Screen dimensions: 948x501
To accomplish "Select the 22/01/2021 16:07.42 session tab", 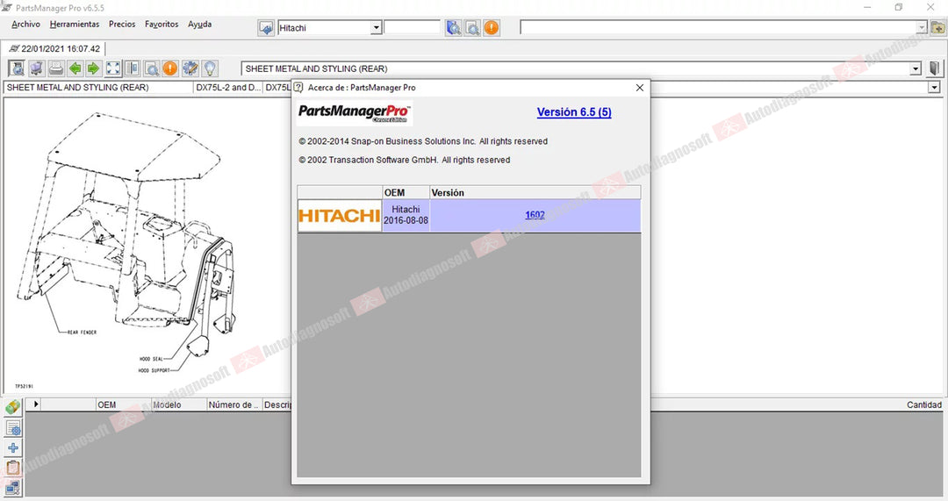I will point(54,48).
